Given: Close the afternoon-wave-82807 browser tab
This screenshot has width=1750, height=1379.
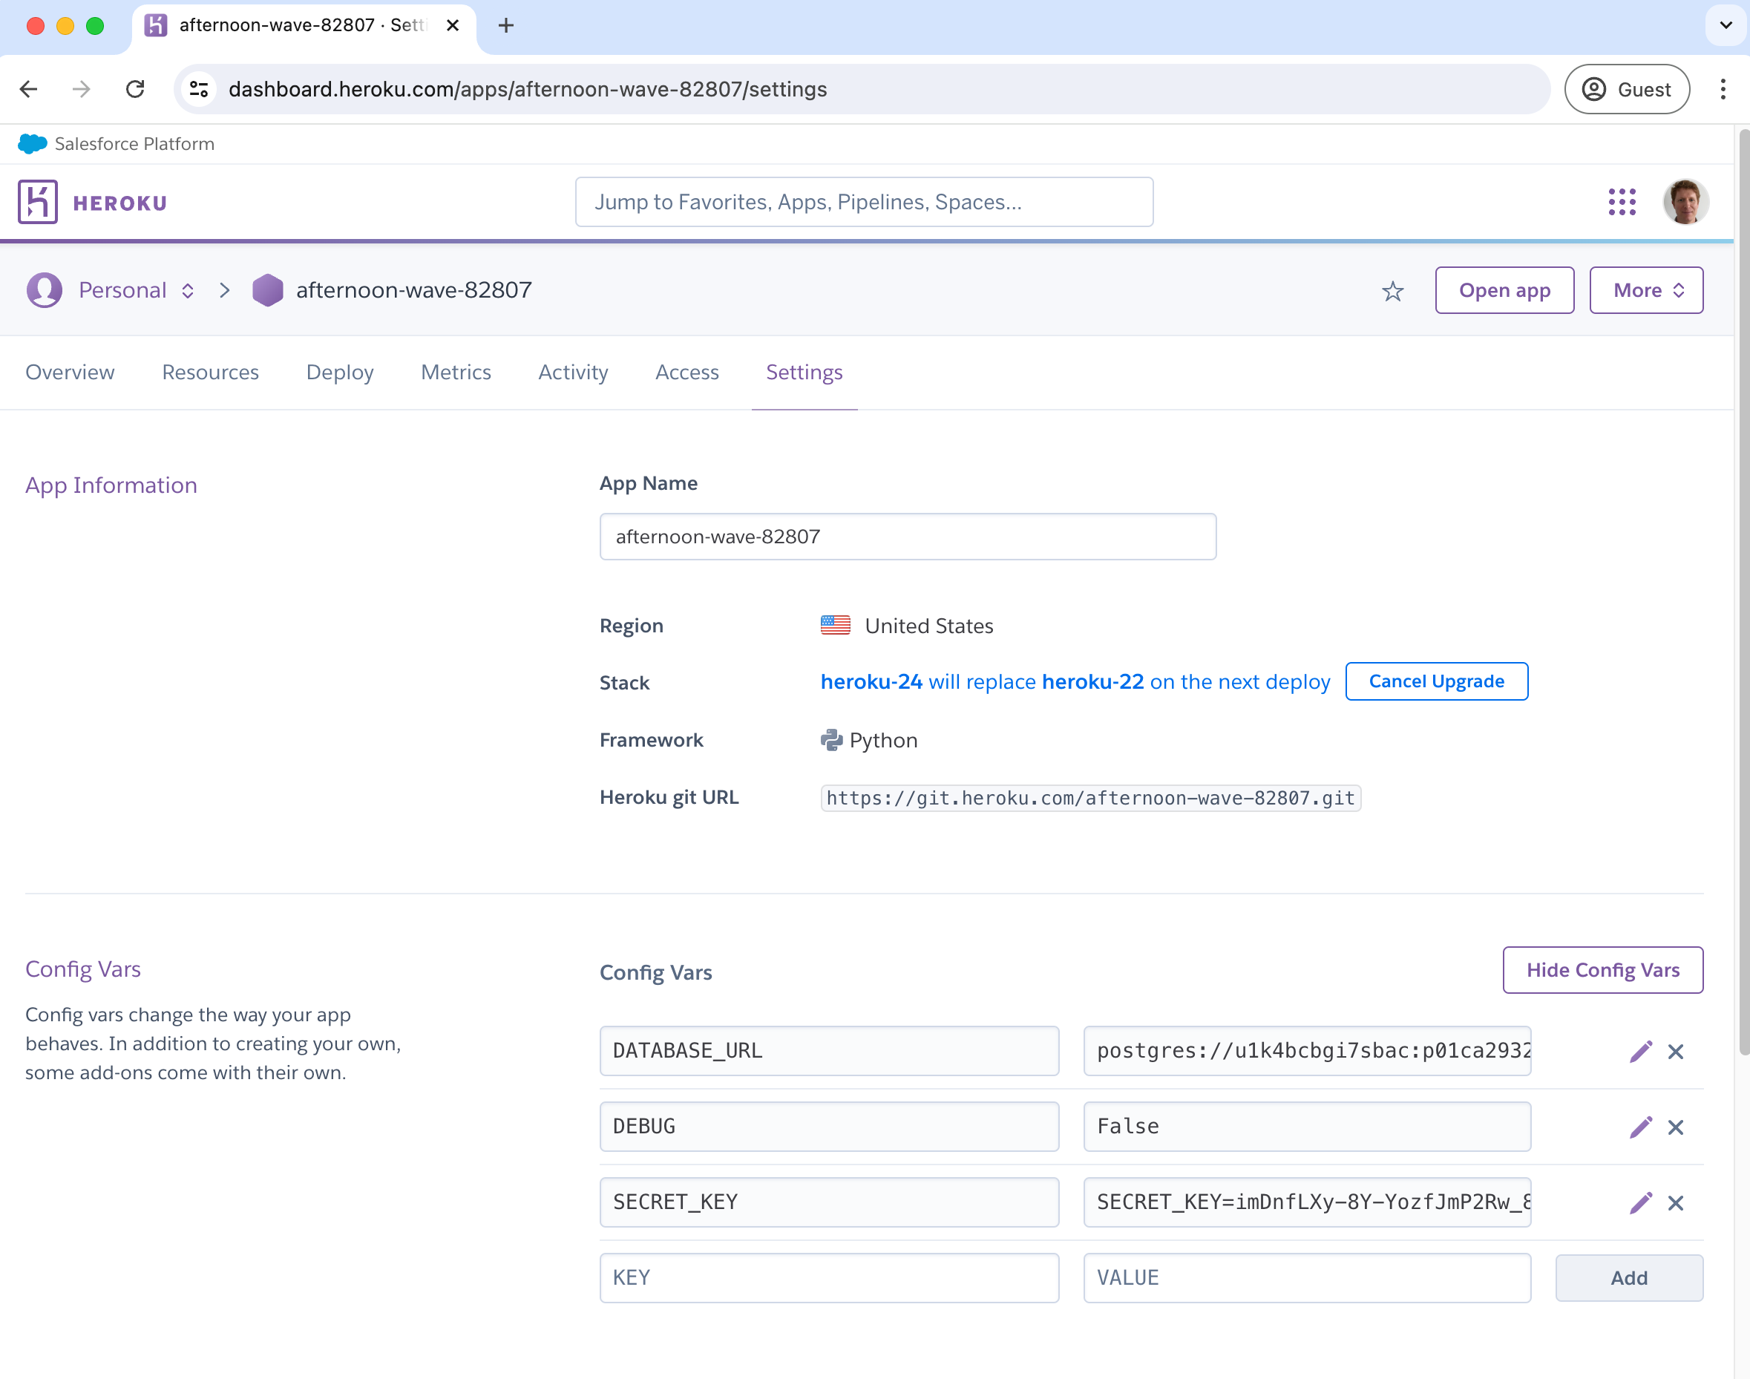Looking at the screenshot, I should 453,26.
